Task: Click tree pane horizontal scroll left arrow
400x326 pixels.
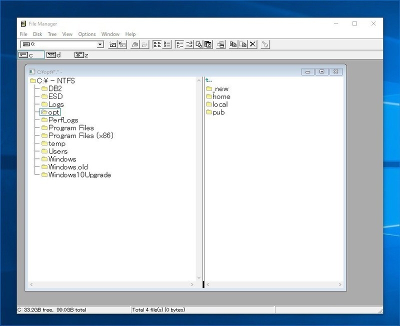Action: click(x=31, y=284)
